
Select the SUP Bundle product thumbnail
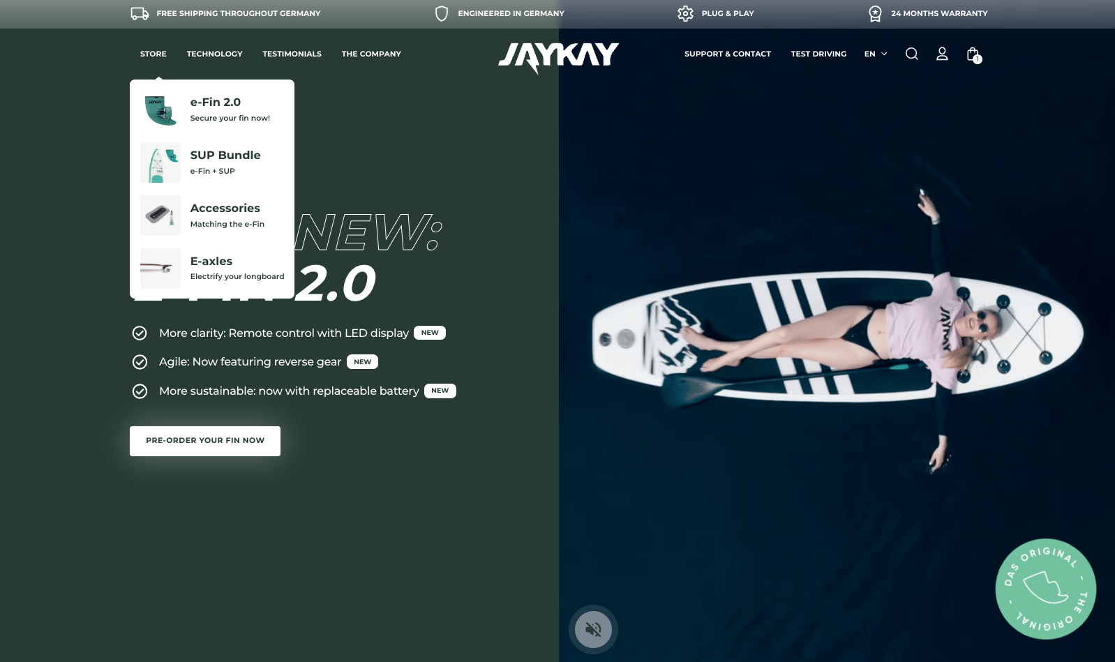160,163
